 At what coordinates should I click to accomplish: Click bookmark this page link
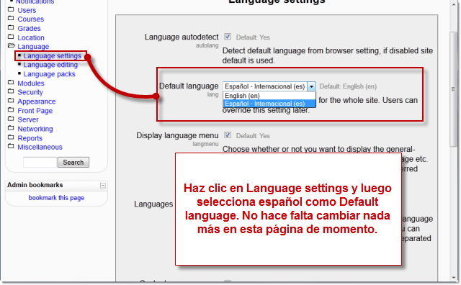click(56, 198)
